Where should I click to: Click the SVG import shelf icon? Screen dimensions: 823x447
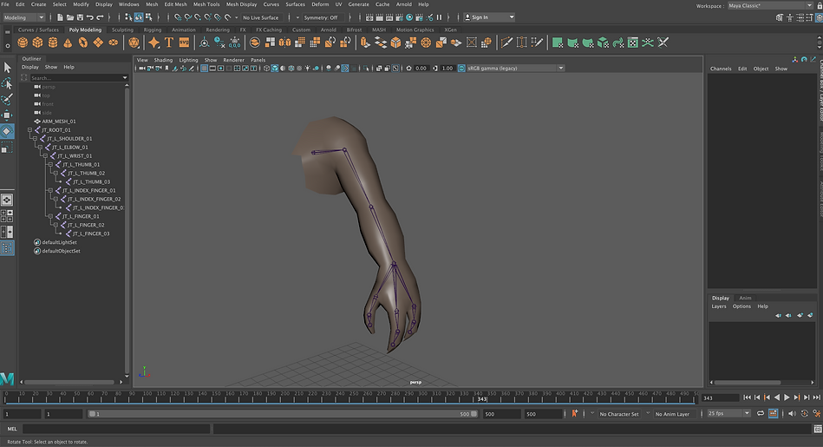184,43
